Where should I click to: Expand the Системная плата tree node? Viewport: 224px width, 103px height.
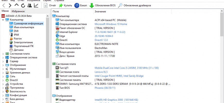click(x=3, y=54)
